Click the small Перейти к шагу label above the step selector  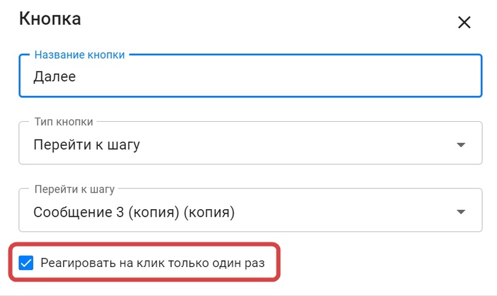pos(74,189)
